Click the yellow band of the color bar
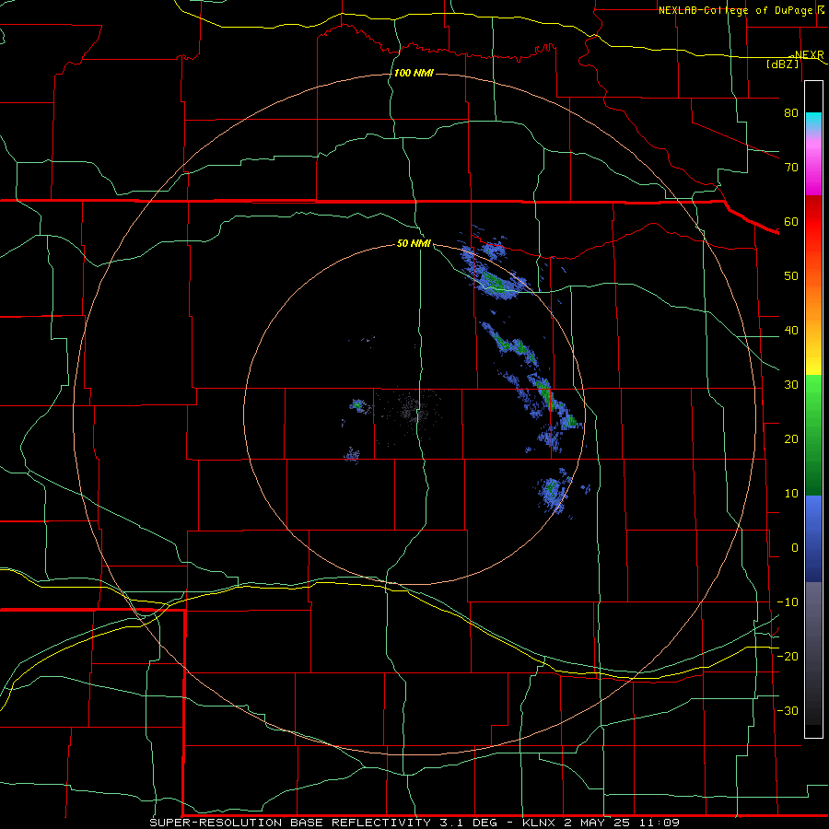The height and width of the screenshot is (829, 829). (813, 365)
